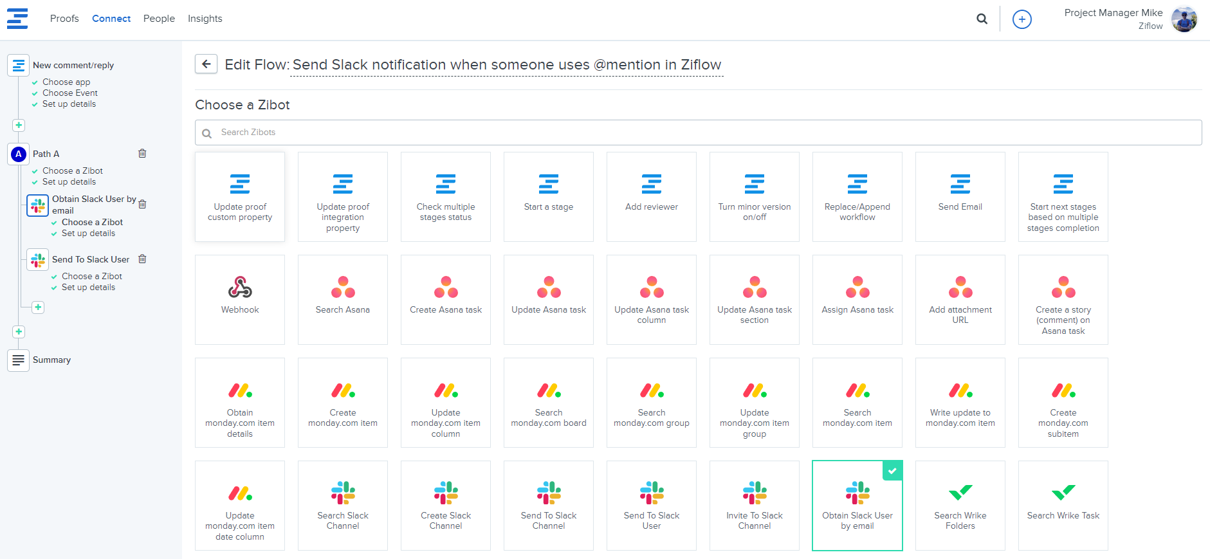Deselect the checked Obtain Slack User by email tile
This screenshot has width=1210, height=559.
857,505
